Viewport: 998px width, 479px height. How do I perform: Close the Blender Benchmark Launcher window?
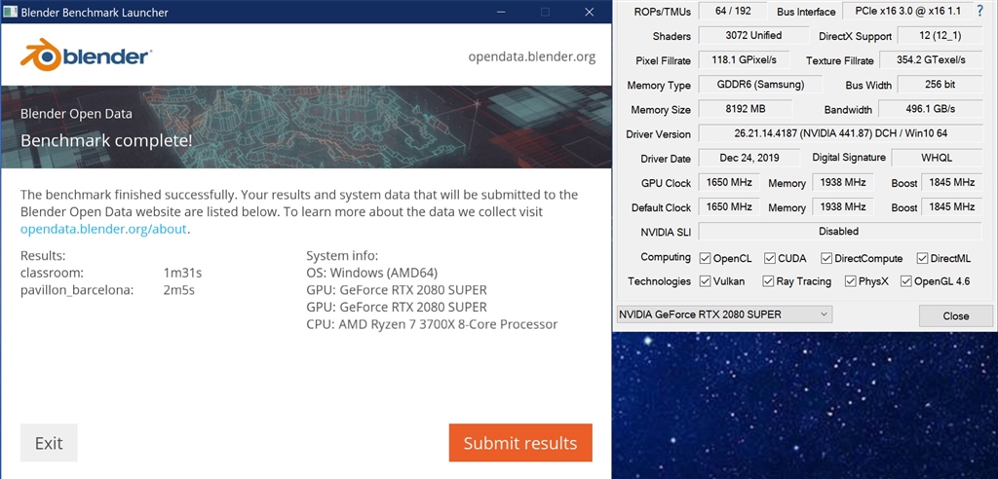coord(590,12)
